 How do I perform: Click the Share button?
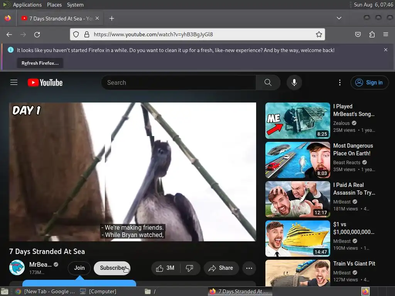[x=221, y=268]
